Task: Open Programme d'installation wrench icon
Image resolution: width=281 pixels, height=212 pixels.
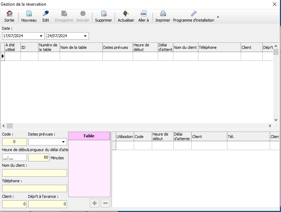Action: tap(193, 14)
